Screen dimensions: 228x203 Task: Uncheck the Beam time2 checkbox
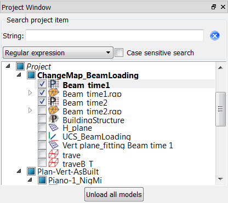pos(42,101)
